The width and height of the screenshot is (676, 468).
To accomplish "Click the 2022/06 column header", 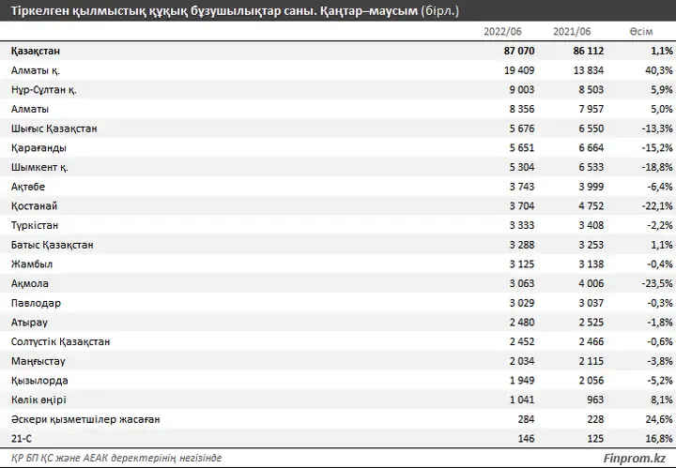I will (x=502, y=32).
